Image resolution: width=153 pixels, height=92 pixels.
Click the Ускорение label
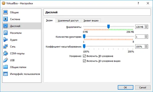coord(75,56)
